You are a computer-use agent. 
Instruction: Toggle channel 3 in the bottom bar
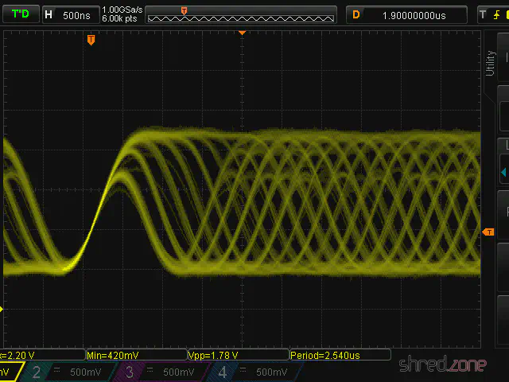[161, 372]
